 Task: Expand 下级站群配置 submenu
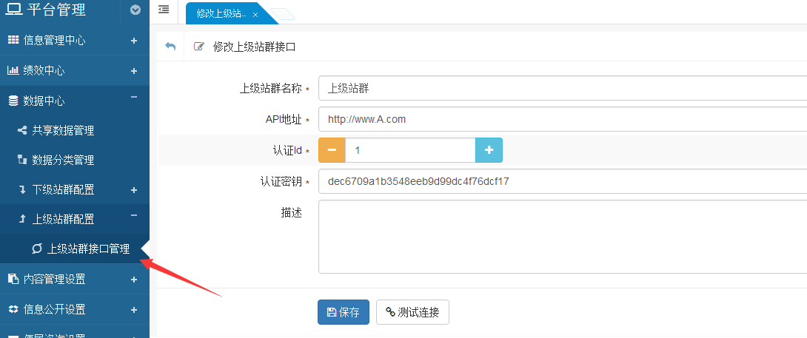coord(134,190)
